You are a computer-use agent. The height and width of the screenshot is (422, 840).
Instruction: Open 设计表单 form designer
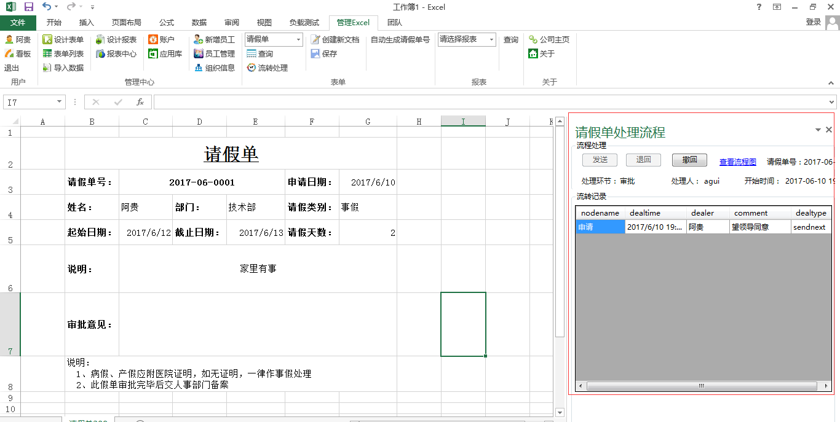[63, 39]
